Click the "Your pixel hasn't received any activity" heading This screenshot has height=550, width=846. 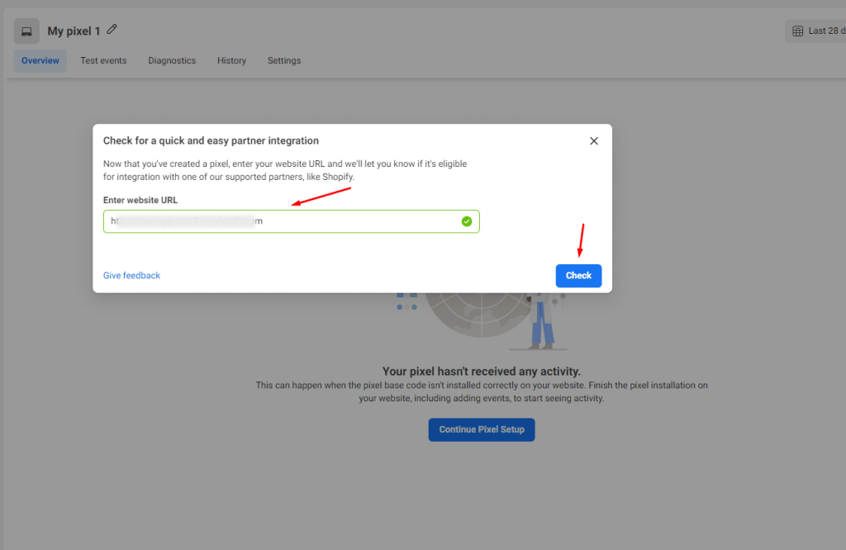pyautogui.click(x=482, y=371)
